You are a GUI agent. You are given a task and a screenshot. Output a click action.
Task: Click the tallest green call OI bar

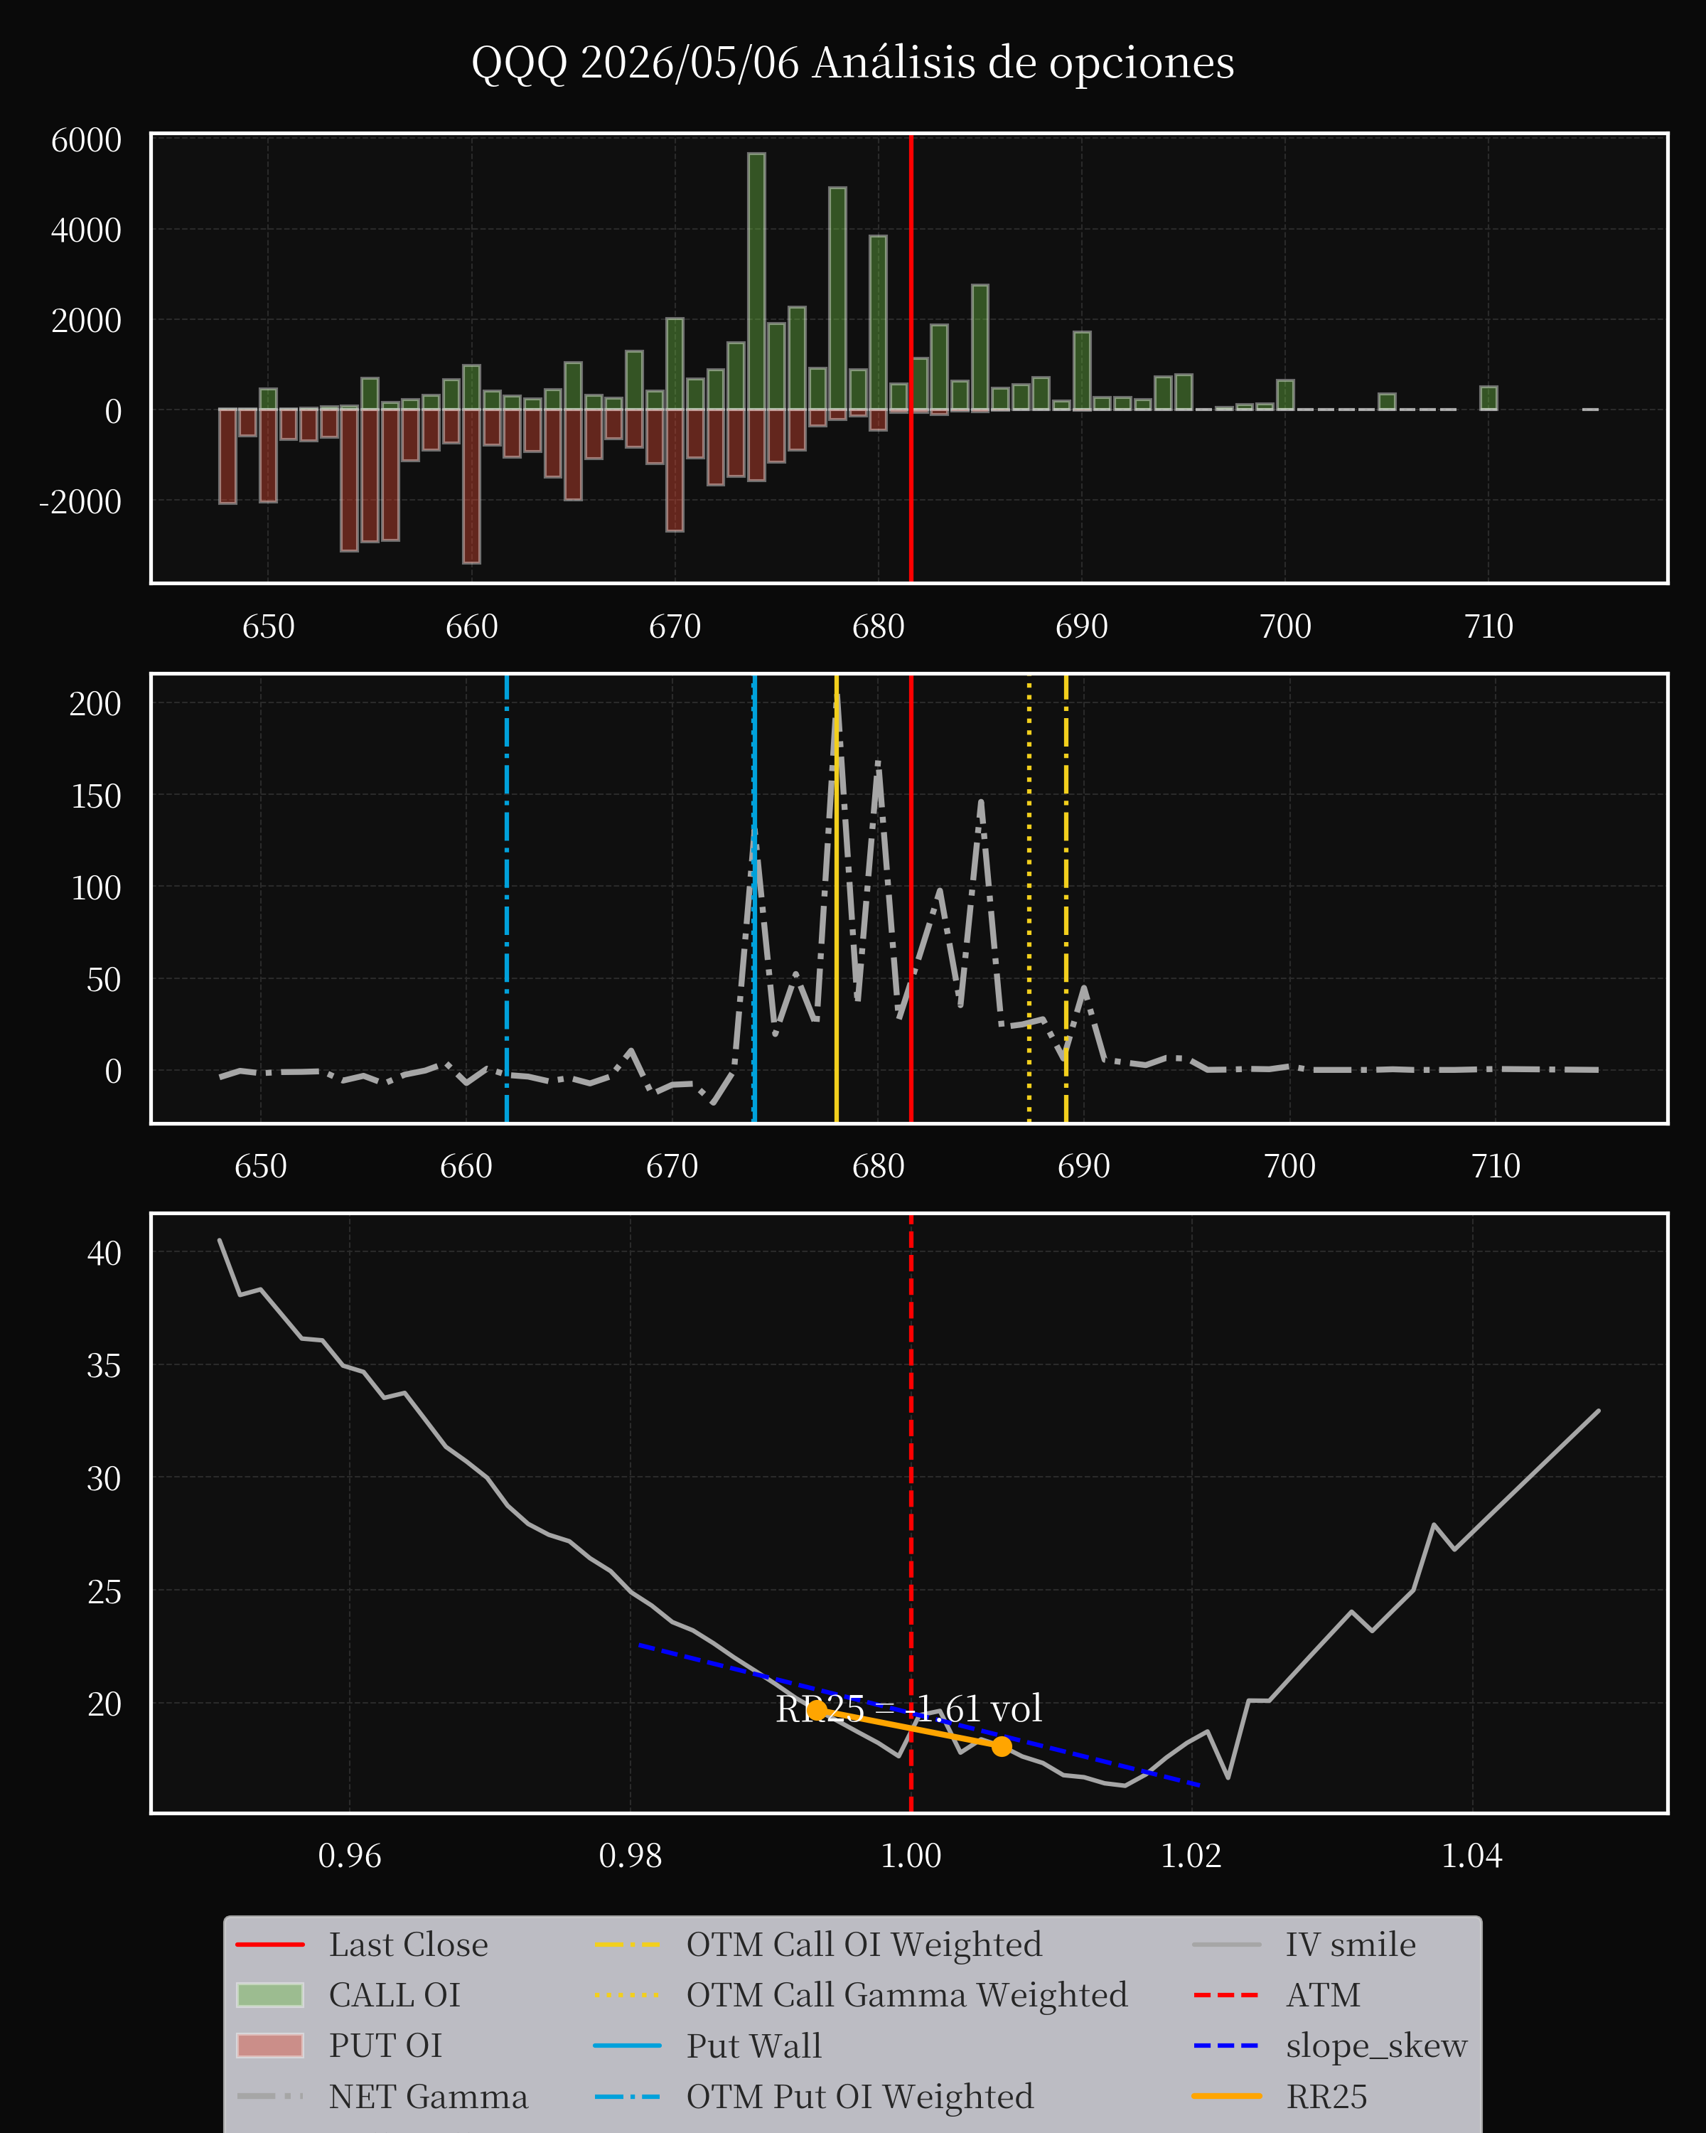[x=756, y=281]
